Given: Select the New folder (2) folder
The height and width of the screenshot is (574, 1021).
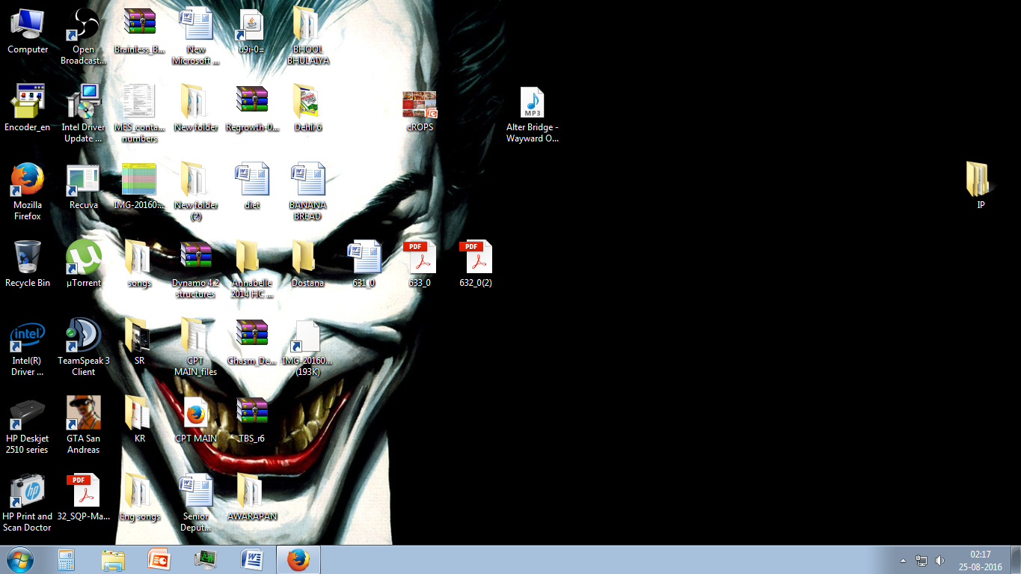Looking at the screenshot, I should pyautogui.click(x=196, y=192).
